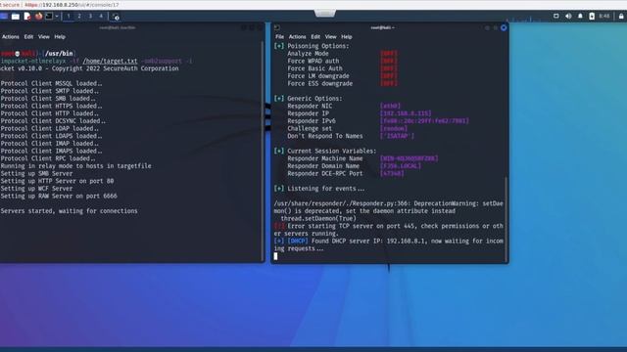Click the 'Generic Options:' heading

click(x=314, y=99)
